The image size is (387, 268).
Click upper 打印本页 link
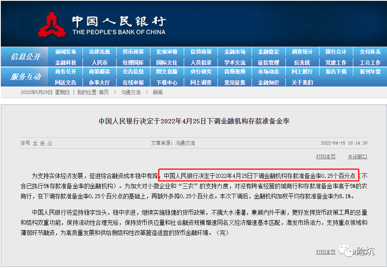[x=326, y=157]
